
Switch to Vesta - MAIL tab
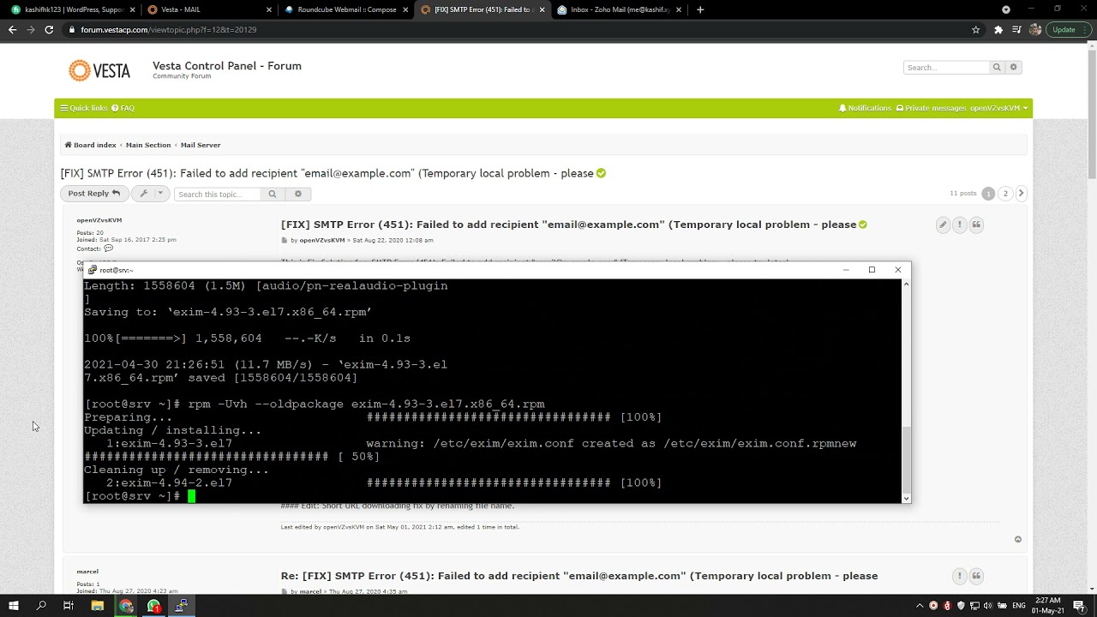[x=209, y=9]
